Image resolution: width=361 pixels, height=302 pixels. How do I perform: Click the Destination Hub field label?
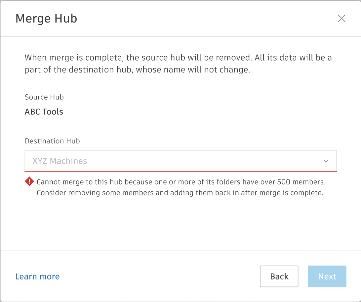point(52,141)
